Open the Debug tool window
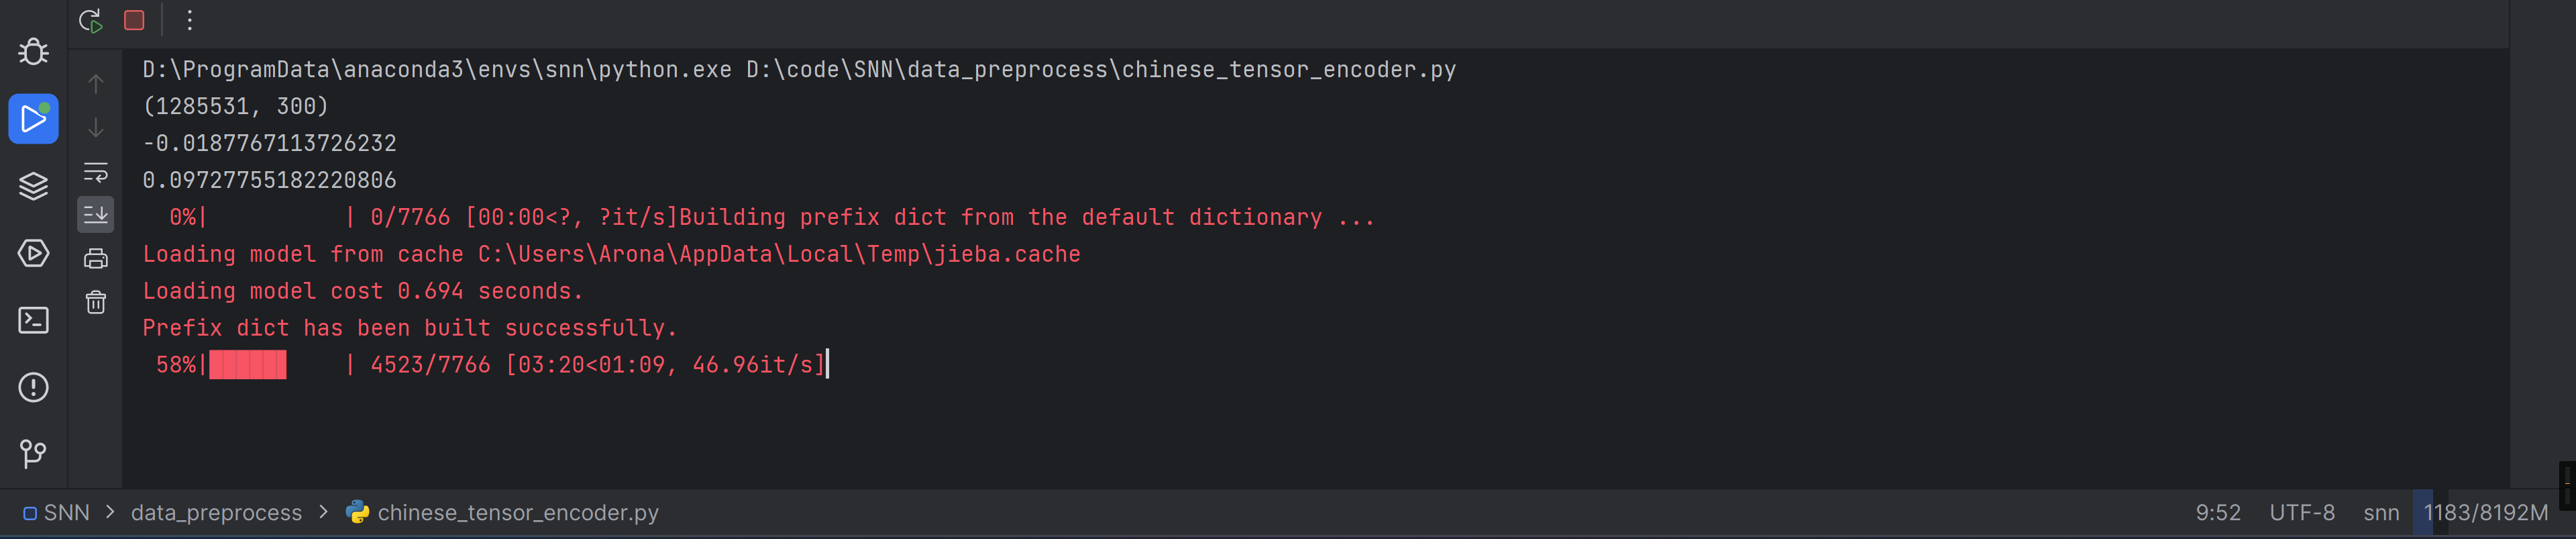 click(x=33, y=52)
